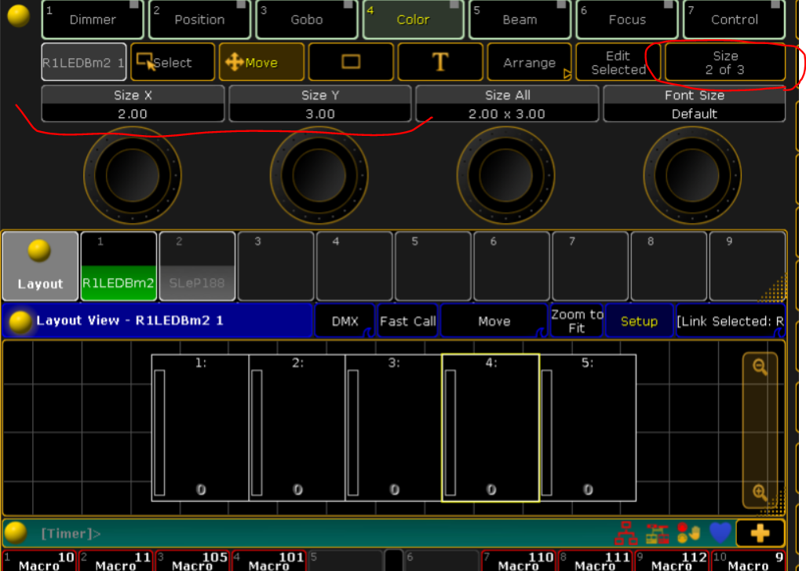
Task: Click the zoom in magnifier icon
Action: (760, 492)
